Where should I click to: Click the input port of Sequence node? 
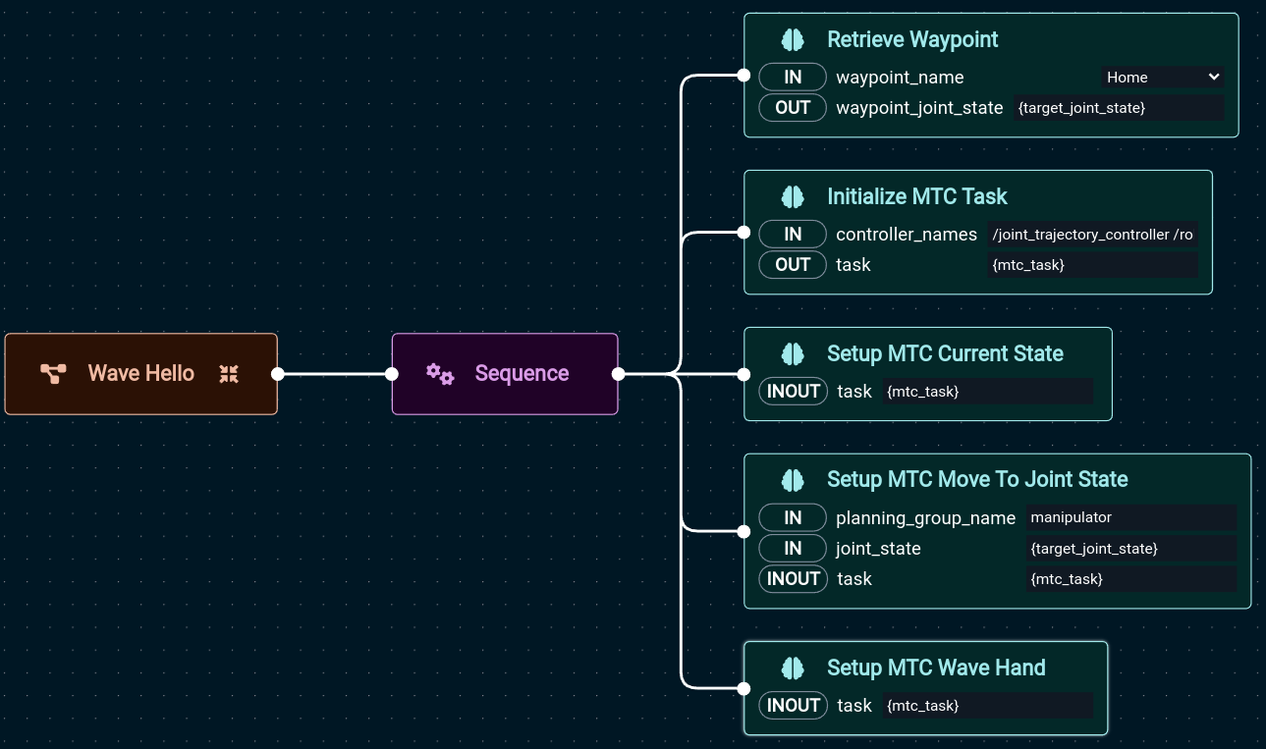(392, 374)
